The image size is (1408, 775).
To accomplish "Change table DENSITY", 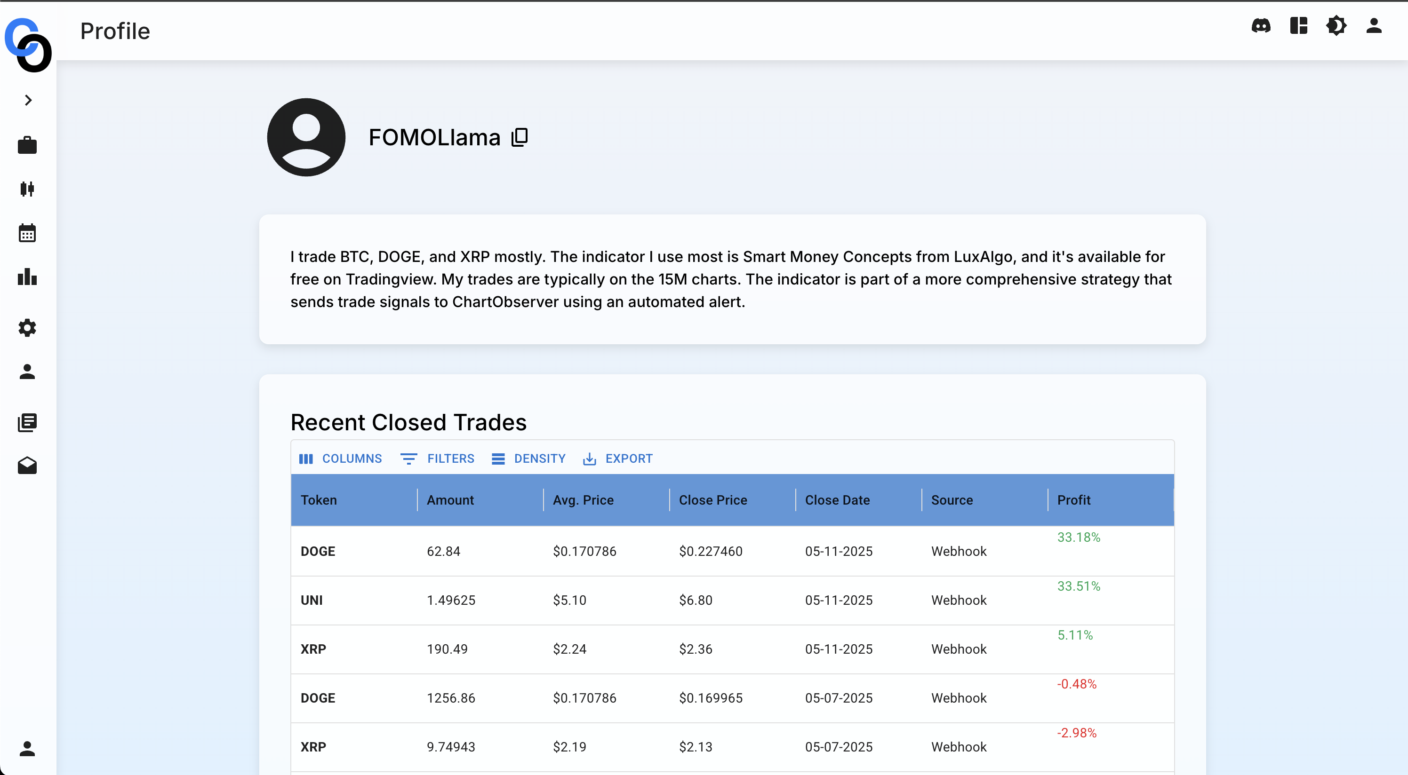I will coord(528,459).
